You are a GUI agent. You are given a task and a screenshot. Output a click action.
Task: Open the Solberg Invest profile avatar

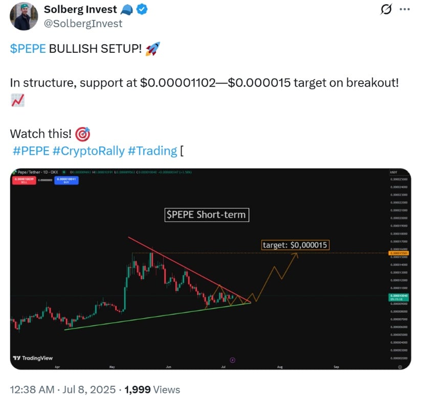click(24, 16)
